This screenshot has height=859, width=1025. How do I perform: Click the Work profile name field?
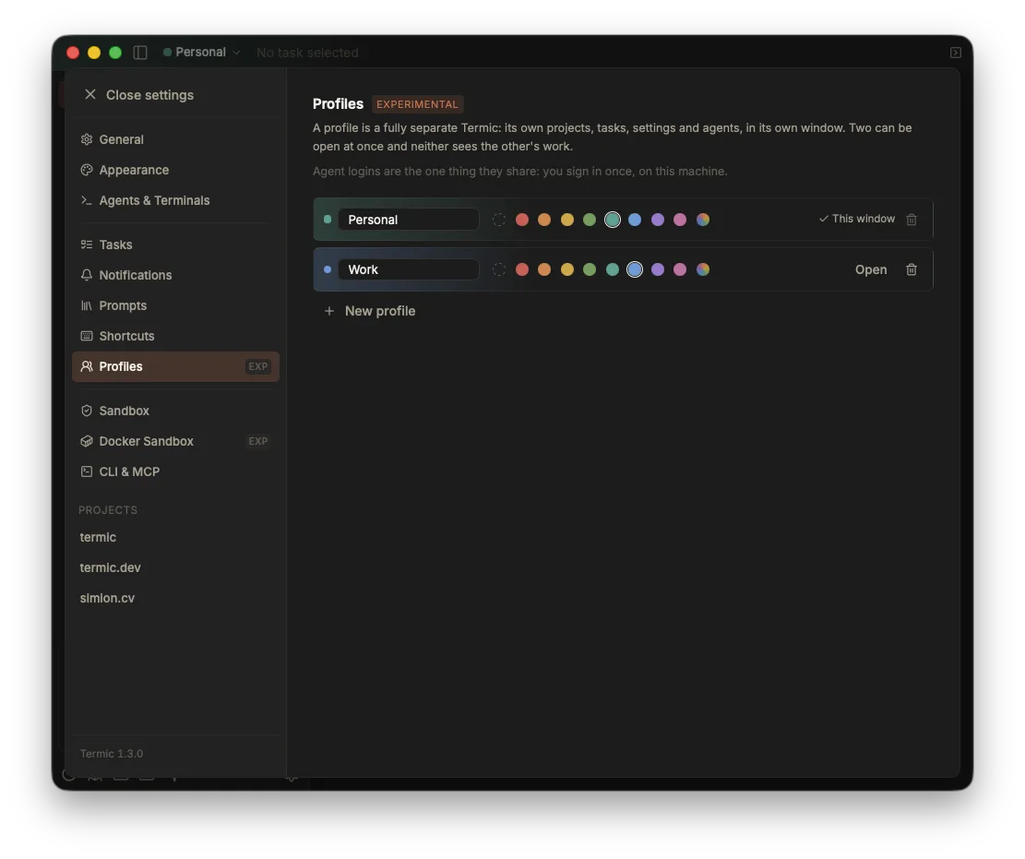tap(409, 269)
